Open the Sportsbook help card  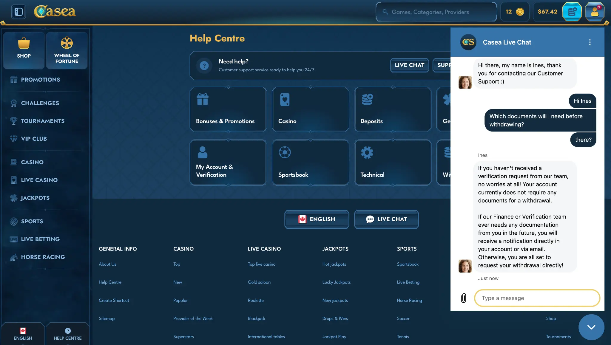(310, 163)
